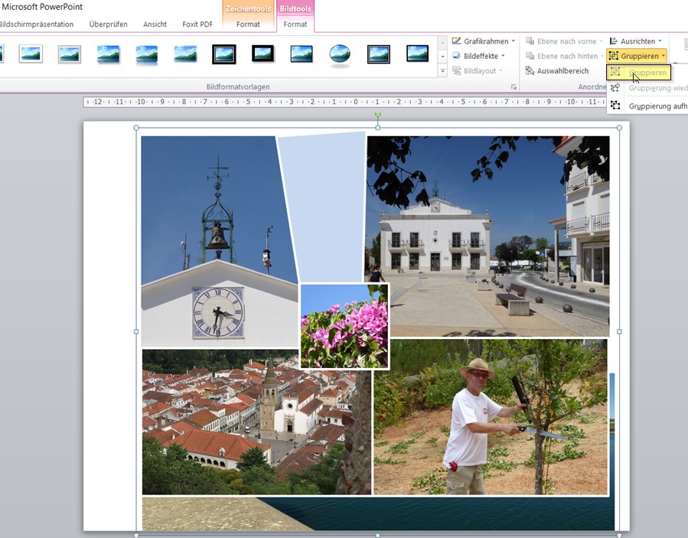Click the green rotation handle above selection

pyautogui.click(x=377, y=116)
